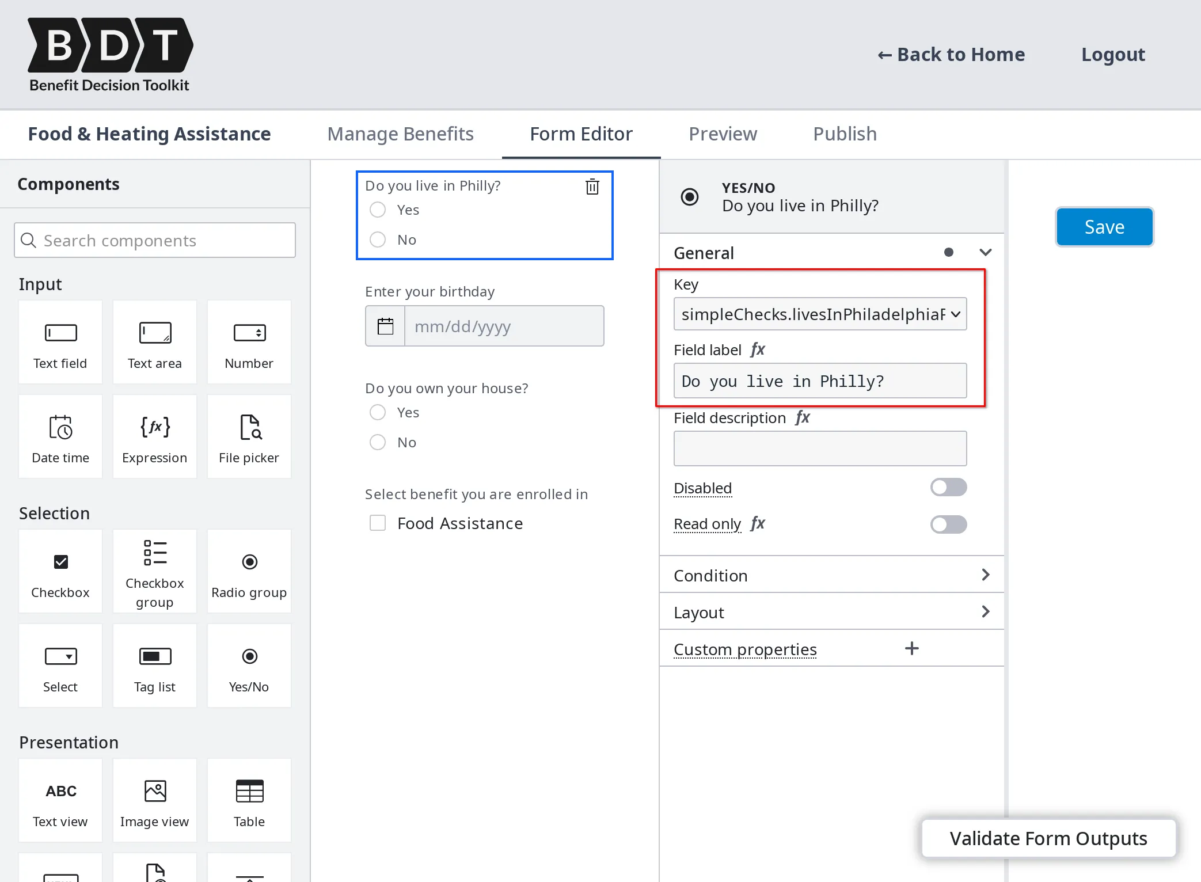Check the Food Assistance checkbox
1201x882 pixels.
coord(377,523)
